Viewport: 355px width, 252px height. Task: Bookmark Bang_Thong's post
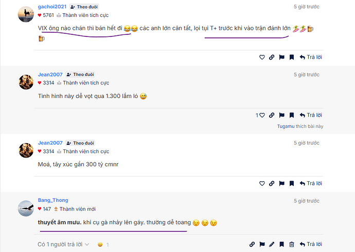tap(281, 244)
